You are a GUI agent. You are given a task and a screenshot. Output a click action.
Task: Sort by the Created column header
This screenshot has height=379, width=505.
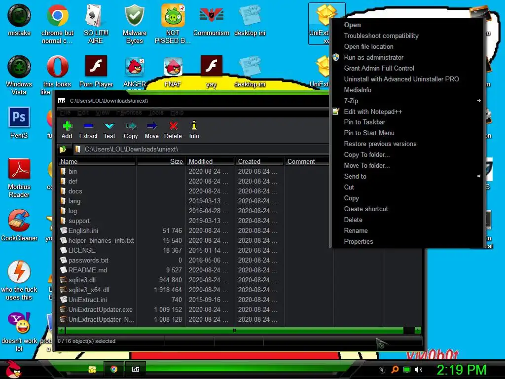(259, 161)
